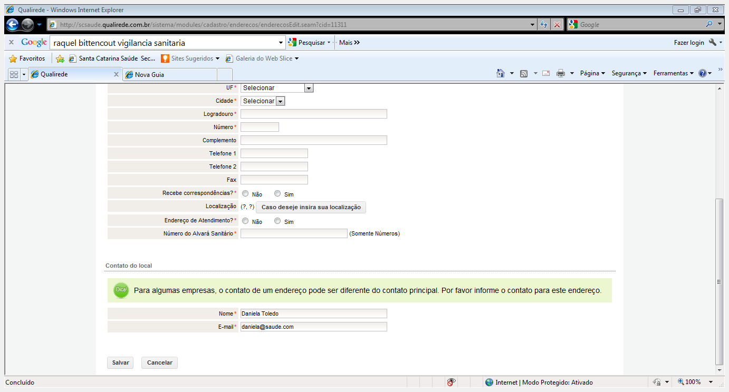Click scrollbar up arrow
729x392 pixels.
[x=720, y=88]
